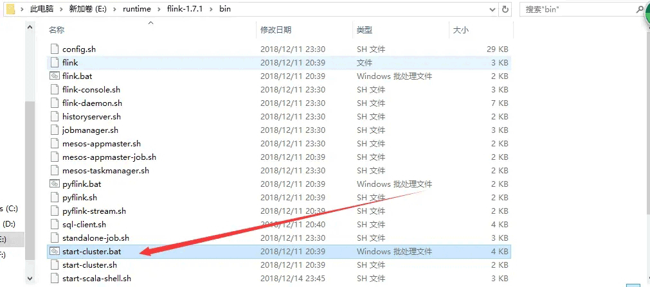Click the bin breadcrumb segment
This screenshot has height=287, width=650.
pyautogui.click(x=224, y=9)
